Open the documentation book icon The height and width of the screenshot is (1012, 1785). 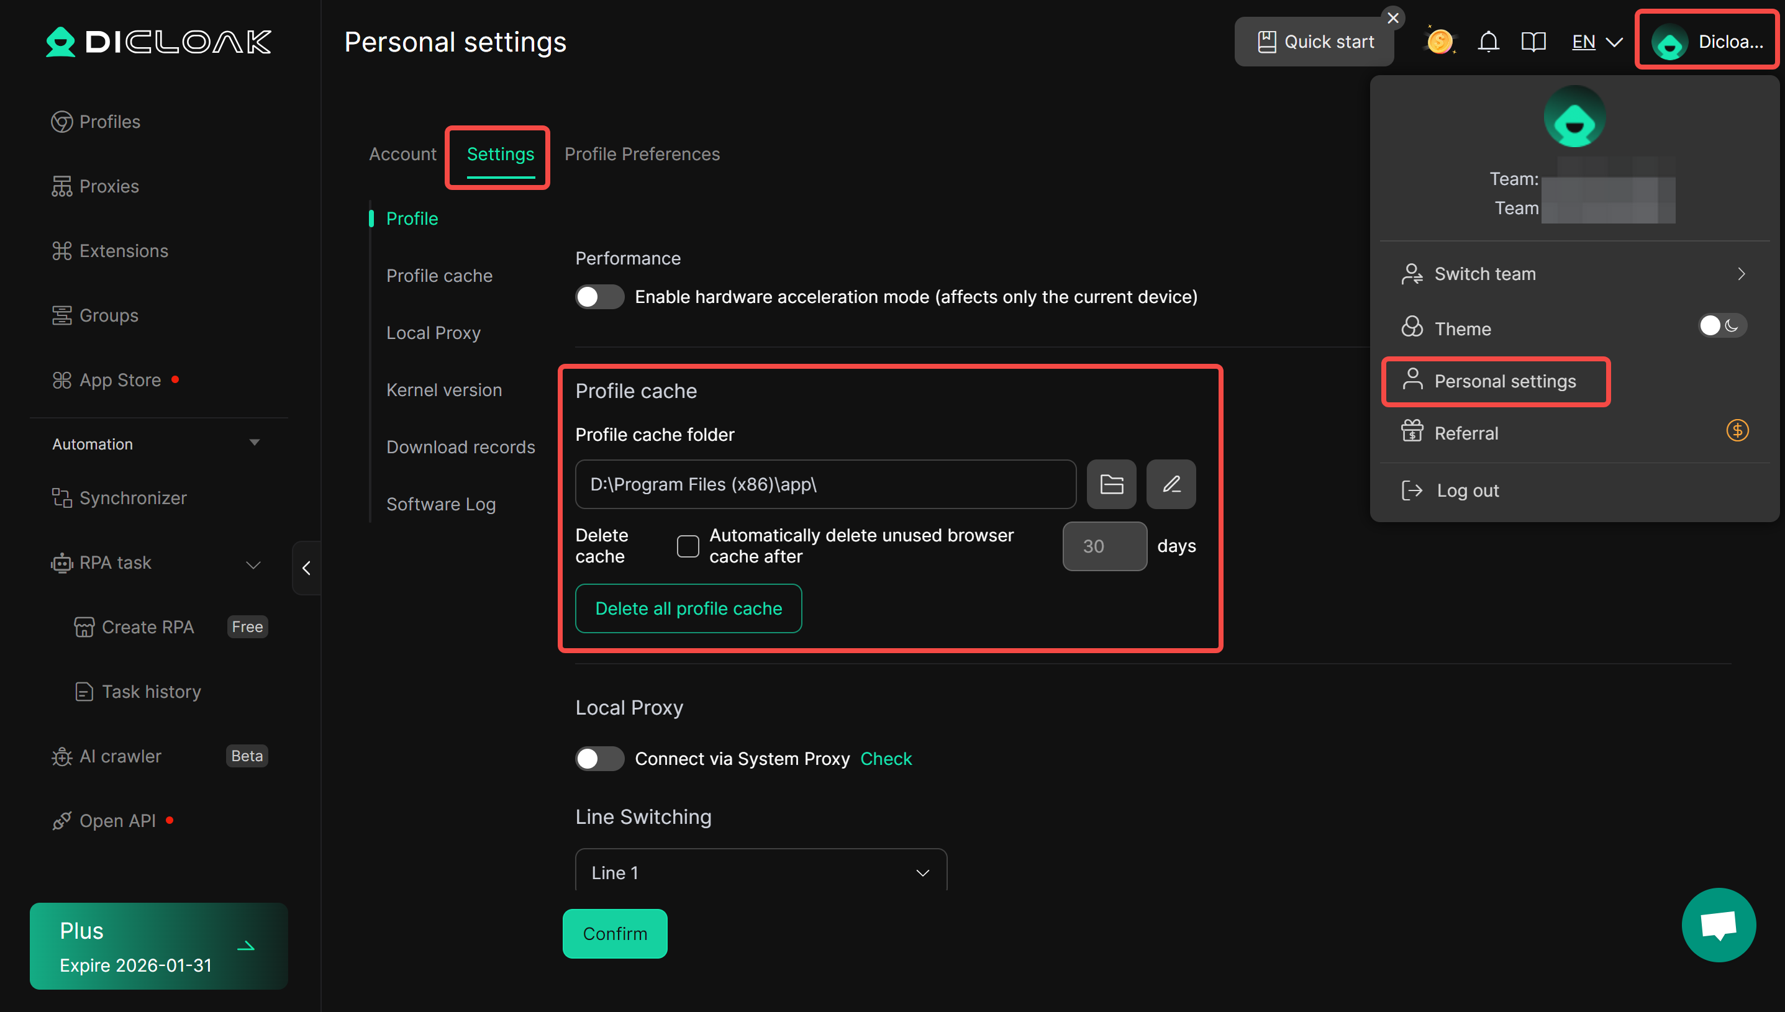tap(1533, 42)
